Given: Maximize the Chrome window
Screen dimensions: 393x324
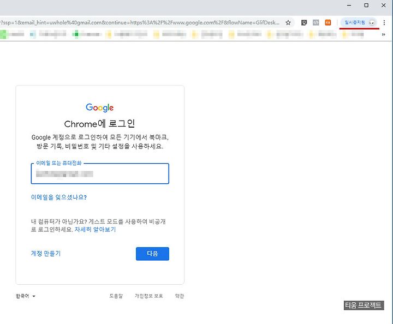Looking at the screenshot, I should (366, 5).
